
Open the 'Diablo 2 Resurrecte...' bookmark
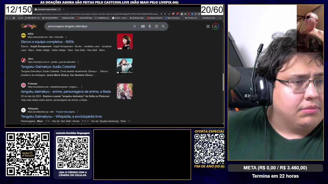coord(173,18)
